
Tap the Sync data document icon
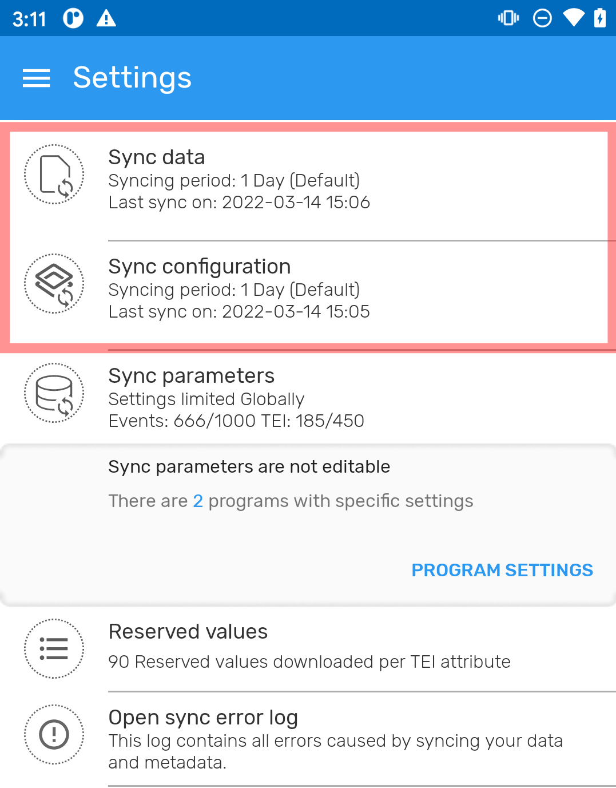54,175
